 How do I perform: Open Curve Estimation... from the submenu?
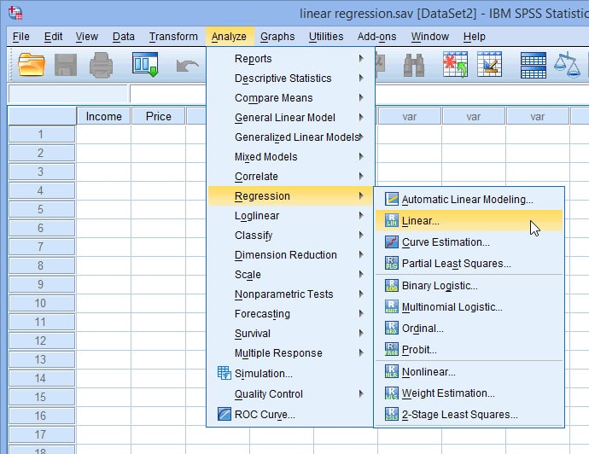point(445,242)
